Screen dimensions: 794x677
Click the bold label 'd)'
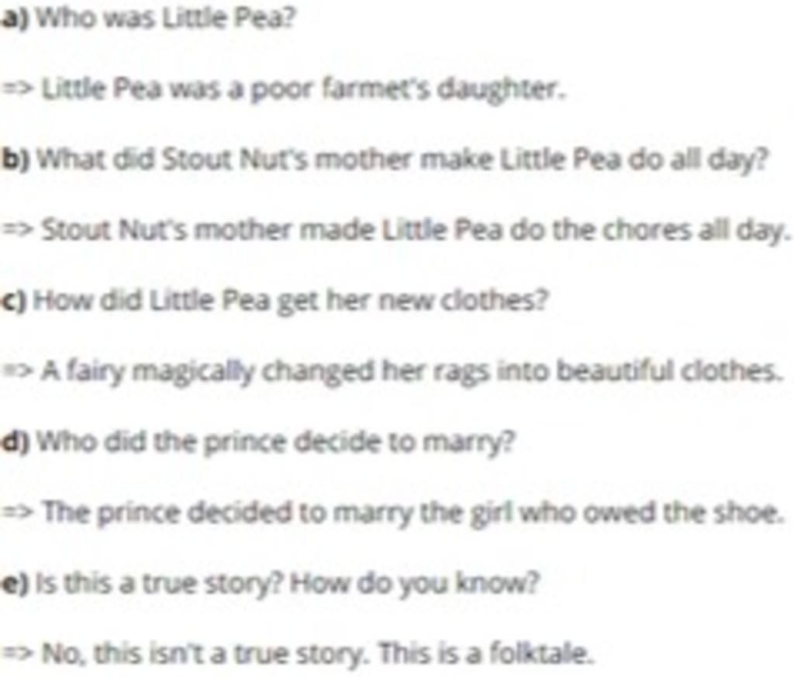16,443
